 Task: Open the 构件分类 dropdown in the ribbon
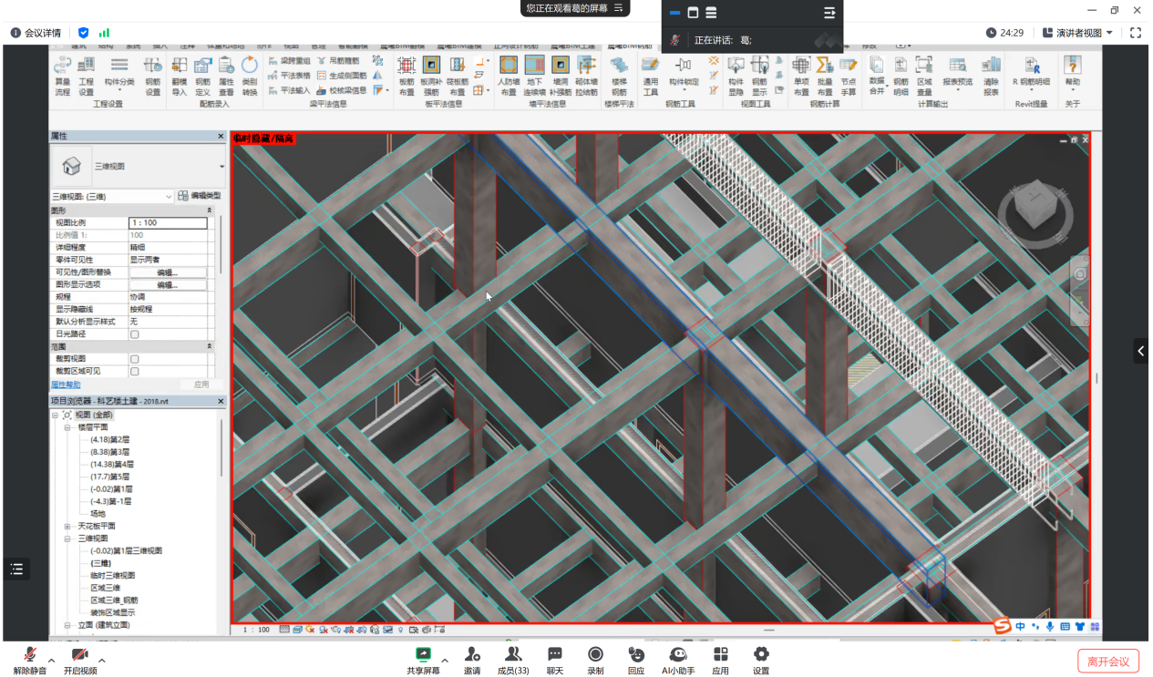119,76
